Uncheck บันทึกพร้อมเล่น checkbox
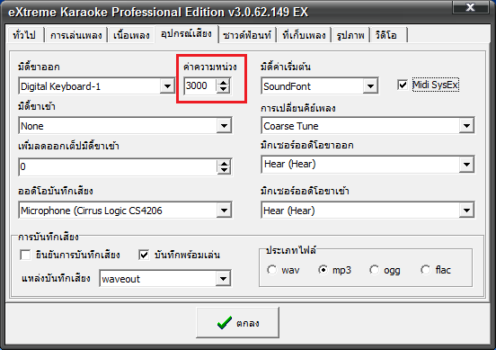Image resolution: width=496 pixels, height=350 pixels. 144,255
